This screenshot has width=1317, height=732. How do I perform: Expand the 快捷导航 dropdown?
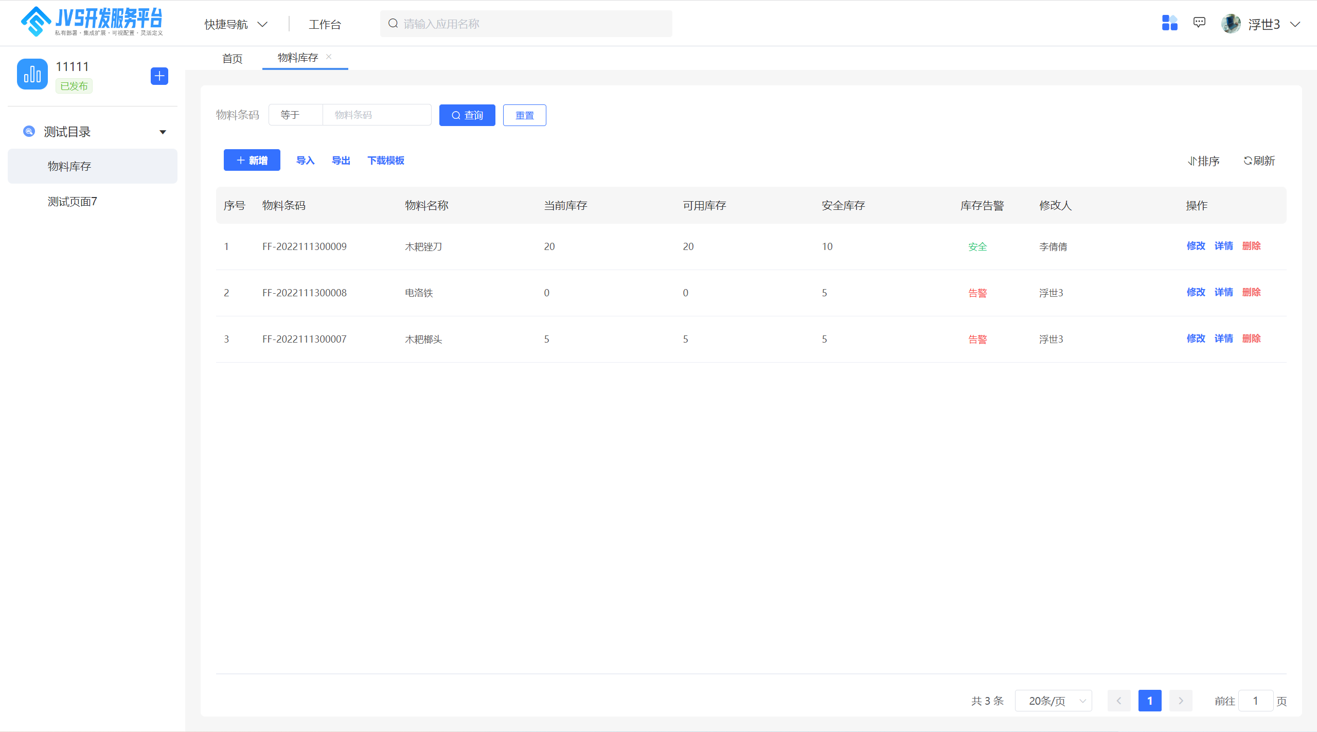pyautogui.click(x=236, y=24)
